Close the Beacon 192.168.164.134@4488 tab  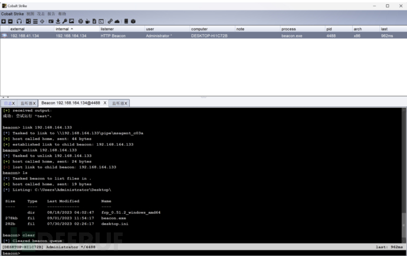coord(105,103)
